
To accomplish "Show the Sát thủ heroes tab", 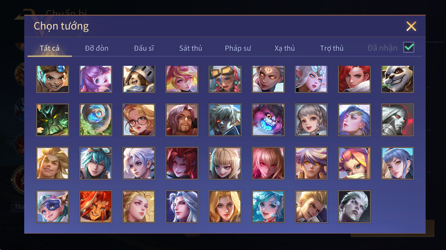I will [x=191, y=48].
